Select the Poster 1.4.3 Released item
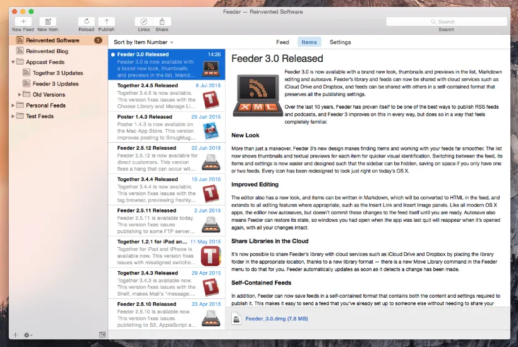 pos(167,127)
